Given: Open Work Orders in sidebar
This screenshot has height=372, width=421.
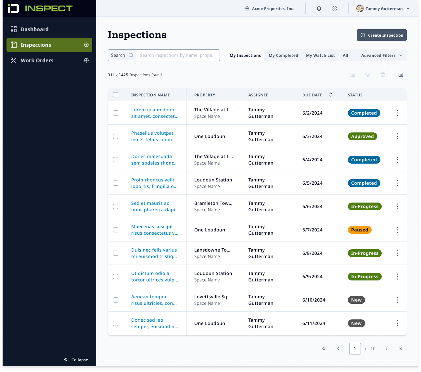Looking at the screenshot, I should (49, 60).
